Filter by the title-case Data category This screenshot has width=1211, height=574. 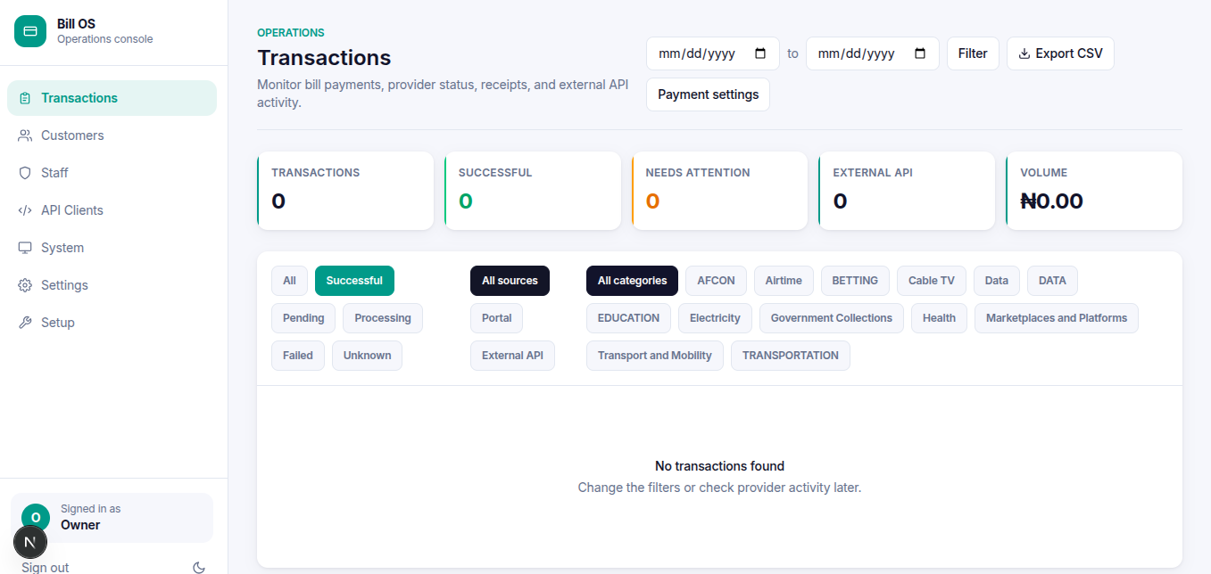[997, 281]
